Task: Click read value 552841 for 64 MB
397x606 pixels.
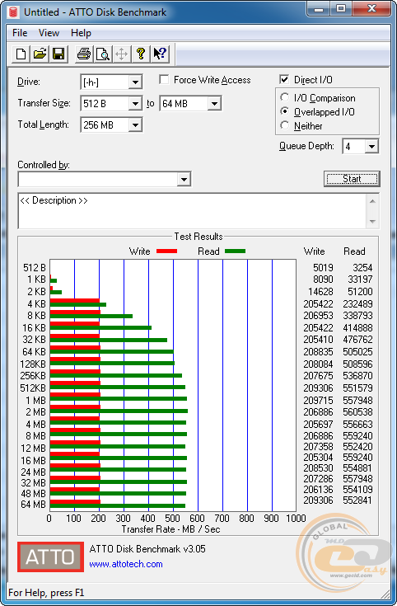Action: (357, 500)
